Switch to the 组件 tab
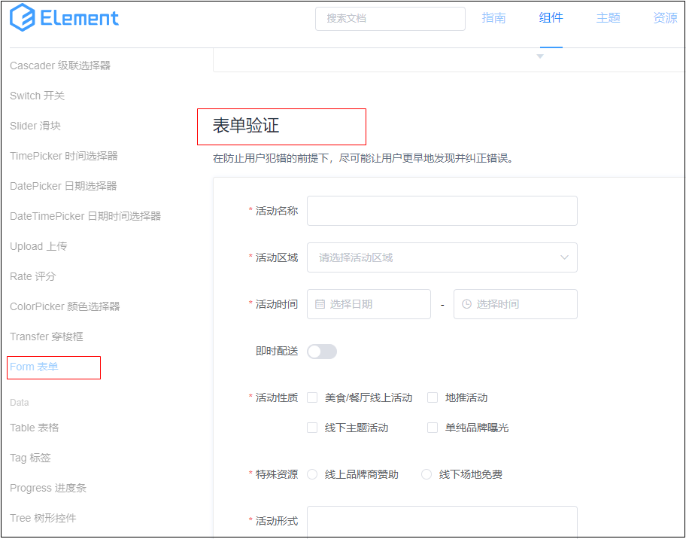 [551, 18]
